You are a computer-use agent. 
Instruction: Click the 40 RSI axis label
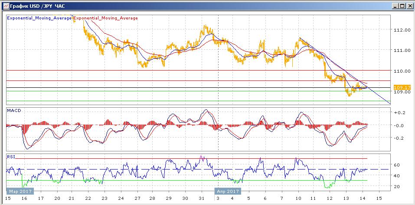tap(397, 176)
